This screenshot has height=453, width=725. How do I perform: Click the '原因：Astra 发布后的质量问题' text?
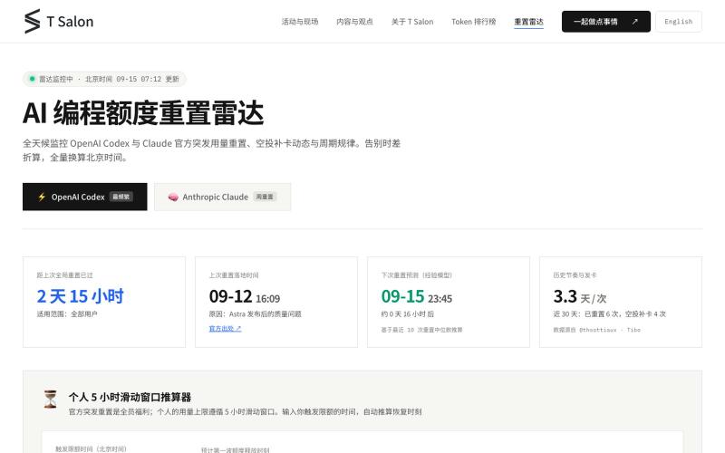pos(255,313)
